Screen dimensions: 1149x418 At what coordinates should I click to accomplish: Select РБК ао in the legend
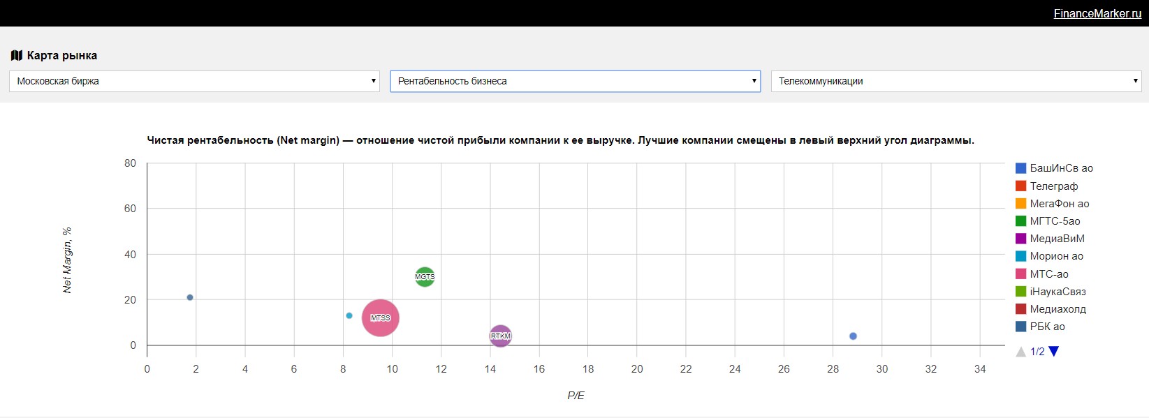coord(1047,327)
